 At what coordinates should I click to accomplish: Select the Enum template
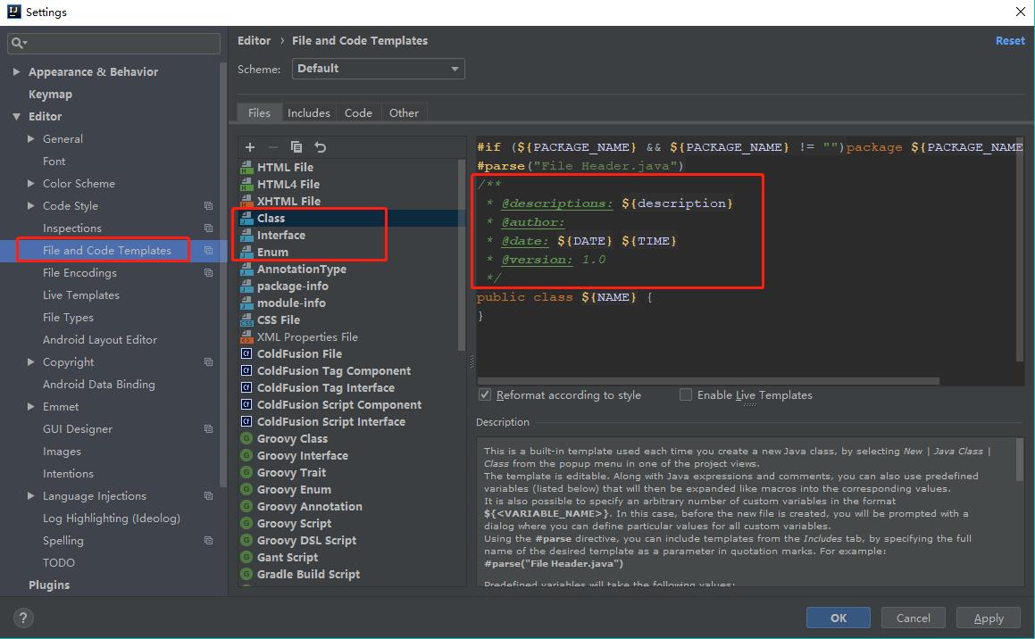tap(272, 253)
